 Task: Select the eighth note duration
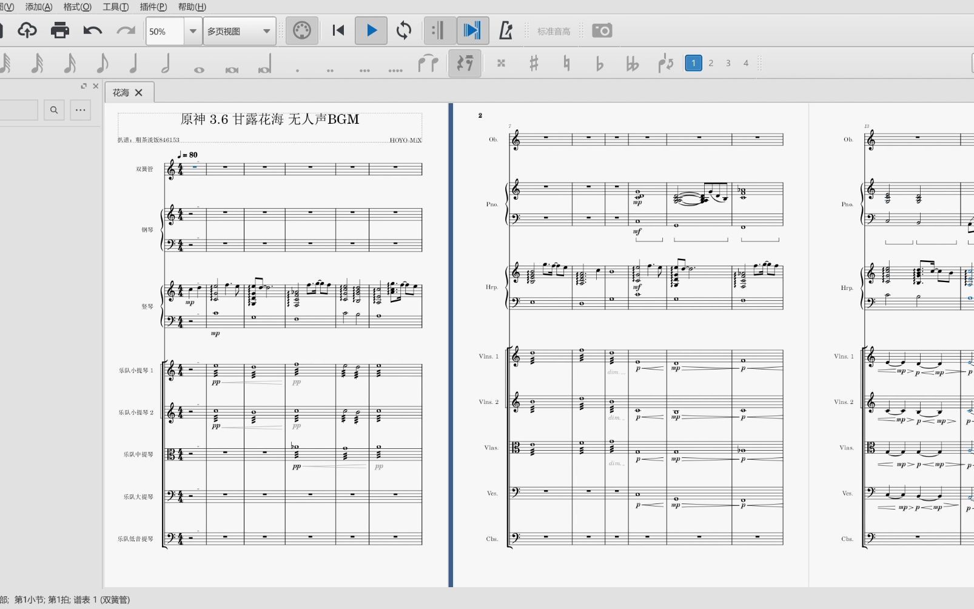102,63
